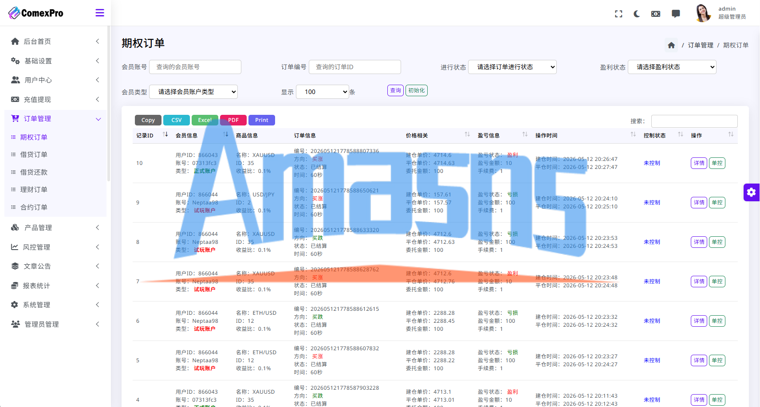Toggle the hamburger sidebar menu icon
Viewport: 760px width, 407px height.
(x=100, y=13)
